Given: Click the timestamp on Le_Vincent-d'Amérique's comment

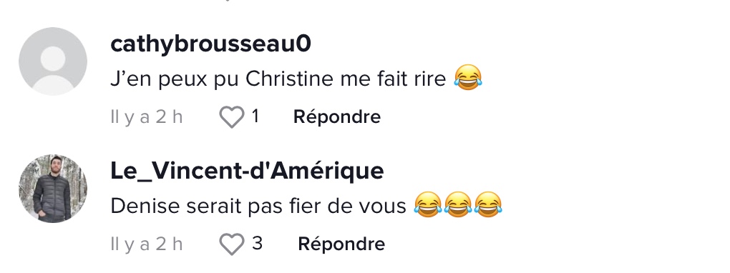Looking at the screenshot, I should tap(147, 244).
